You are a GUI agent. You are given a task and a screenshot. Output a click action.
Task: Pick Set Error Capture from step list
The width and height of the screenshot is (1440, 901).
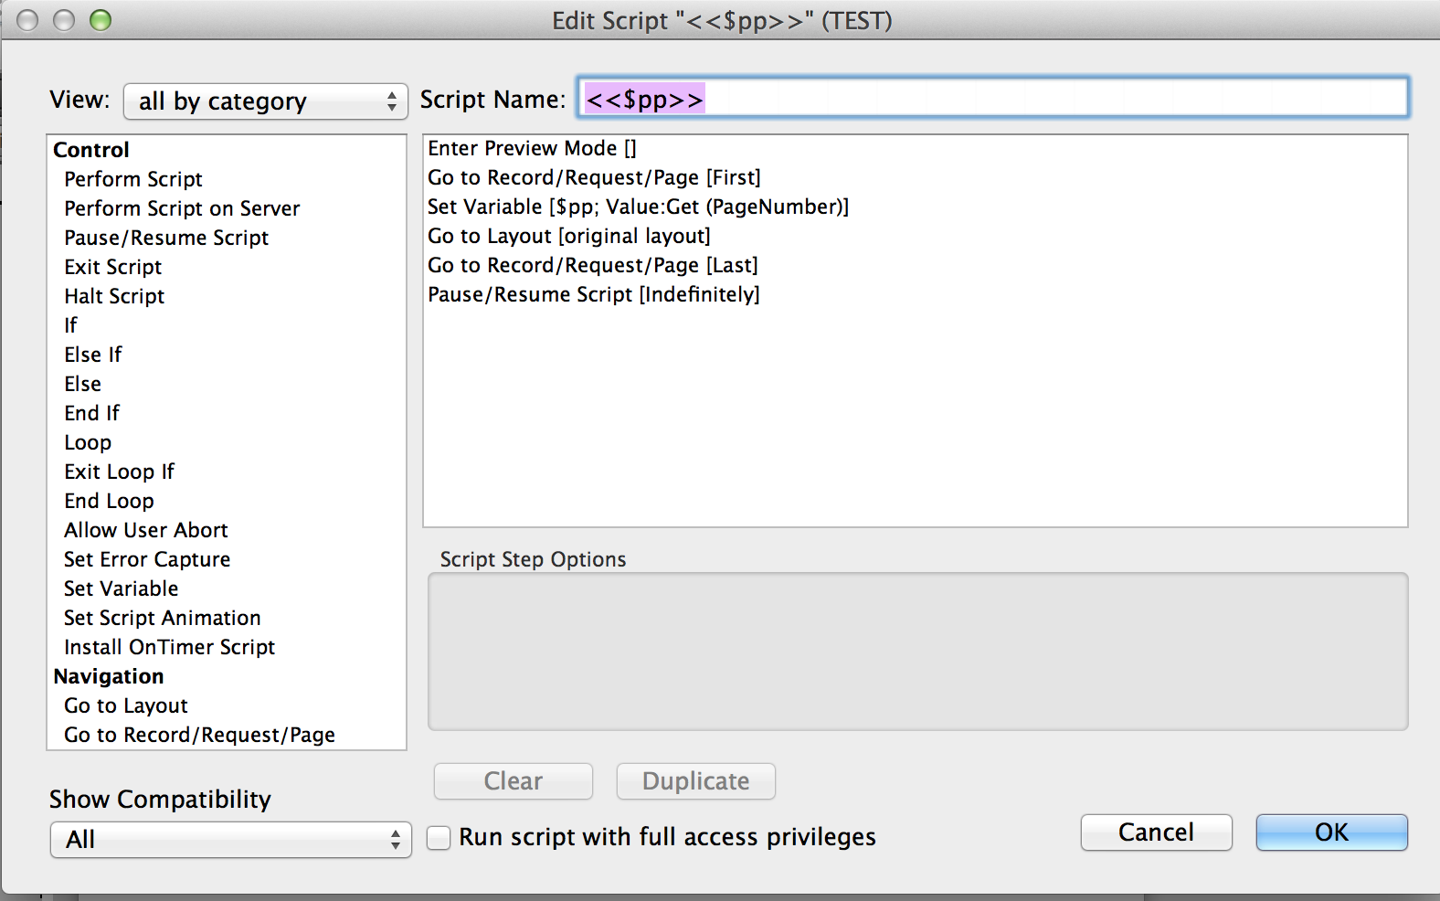pyautogui.click(x=147, y=559)
